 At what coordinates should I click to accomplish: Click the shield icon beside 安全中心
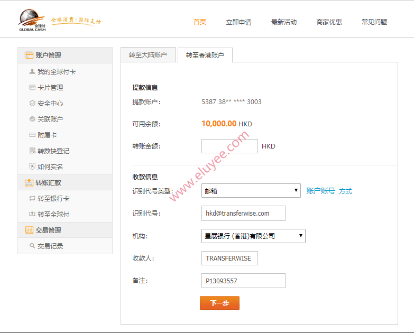pyautogui.click(x=32, y=103)
